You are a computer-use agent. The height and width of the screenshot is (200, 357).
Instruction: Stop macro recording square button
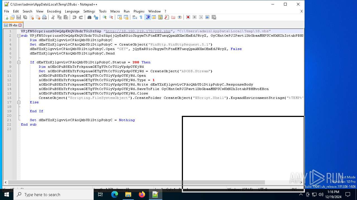[194, 17]
